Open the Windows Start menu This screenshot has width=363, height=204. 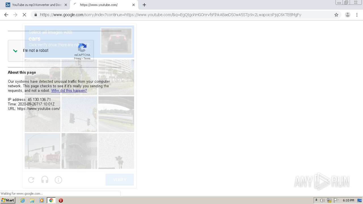click(x=8, y=200)
